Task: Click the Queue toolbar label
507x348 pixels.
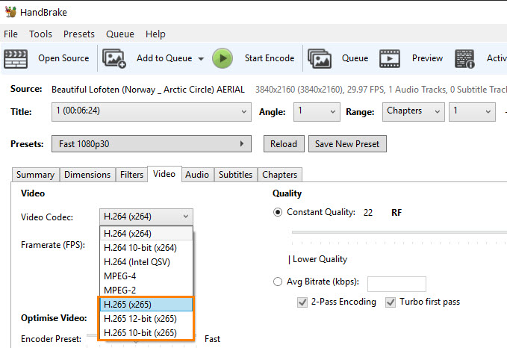Action: click(355, 58)
